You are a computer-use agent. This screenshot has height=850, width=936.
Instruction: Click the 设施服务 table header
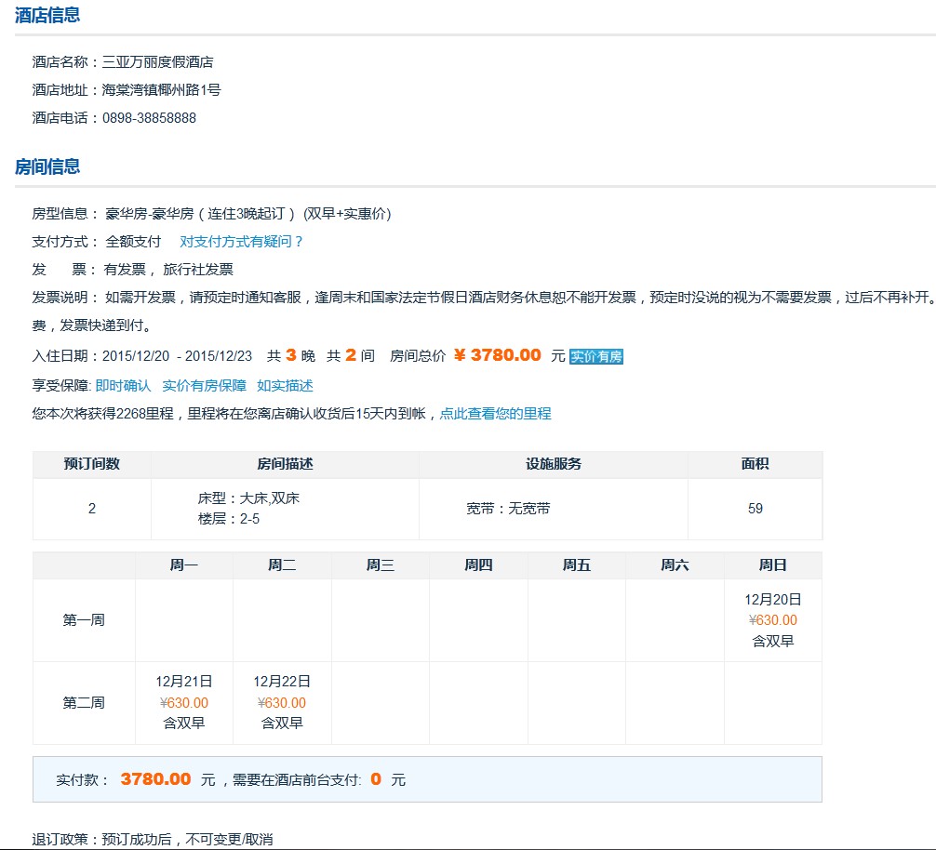[554, 464]
